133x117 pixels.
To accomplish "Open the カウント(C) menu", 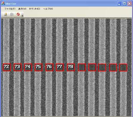I will click(x=35, y=9).
